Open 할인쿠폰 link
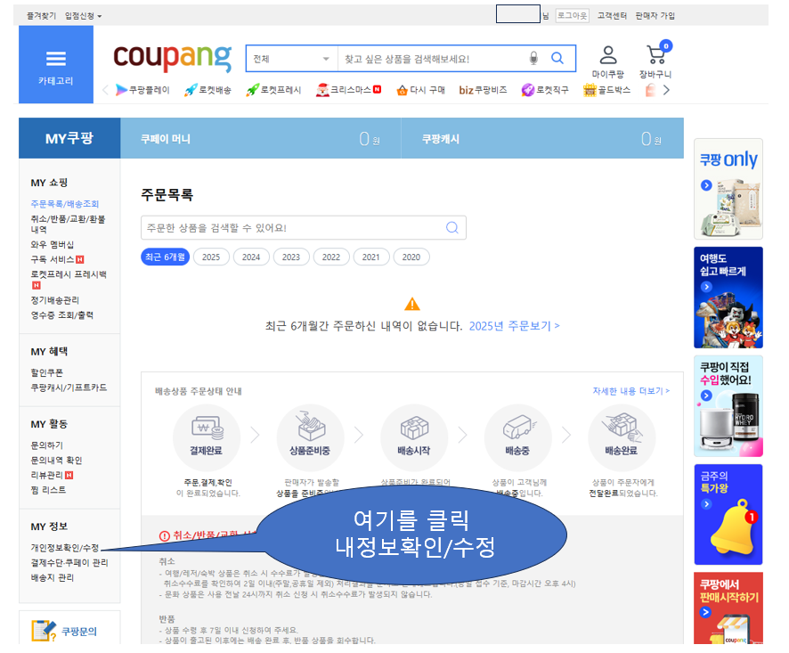 (47, 372)
